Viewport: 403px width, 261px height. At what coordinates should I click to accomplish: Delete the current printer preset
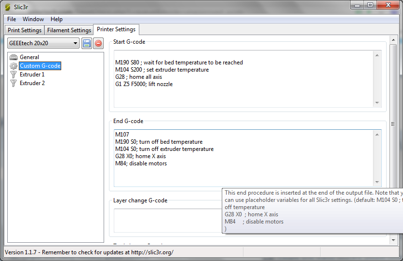pyautogui.click(x=98, y=43)
